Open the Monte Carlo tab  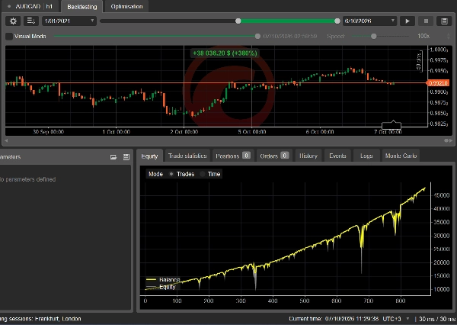tap(401, 156)
